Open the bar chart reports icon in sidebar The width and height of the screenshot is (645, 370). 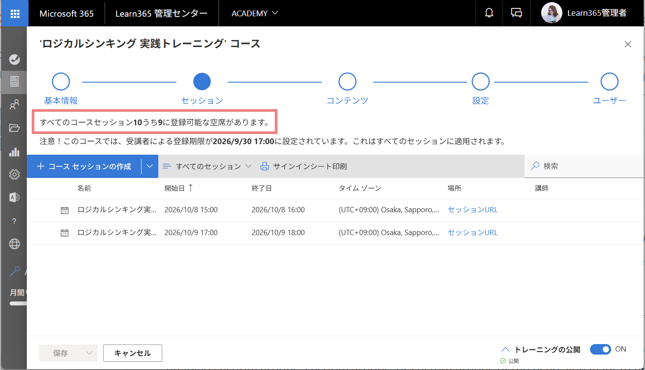click(x=15, y=152)
